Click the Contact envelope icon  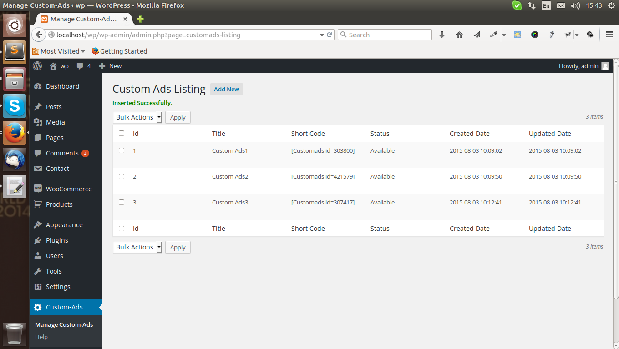point(38,169)
